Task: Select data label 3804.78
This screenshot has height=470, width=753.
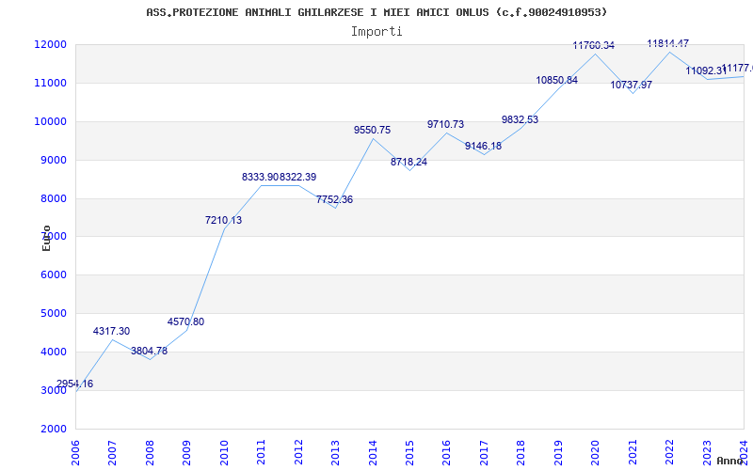Action: click(150, 351)
